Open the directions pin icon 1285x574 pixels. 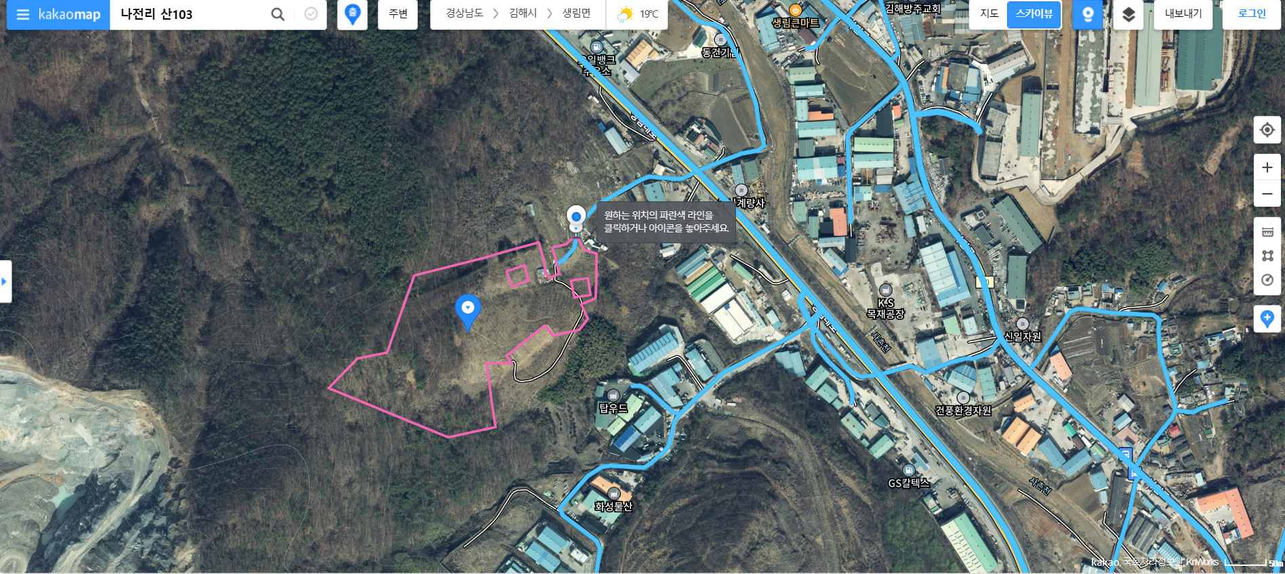point(352,14)
